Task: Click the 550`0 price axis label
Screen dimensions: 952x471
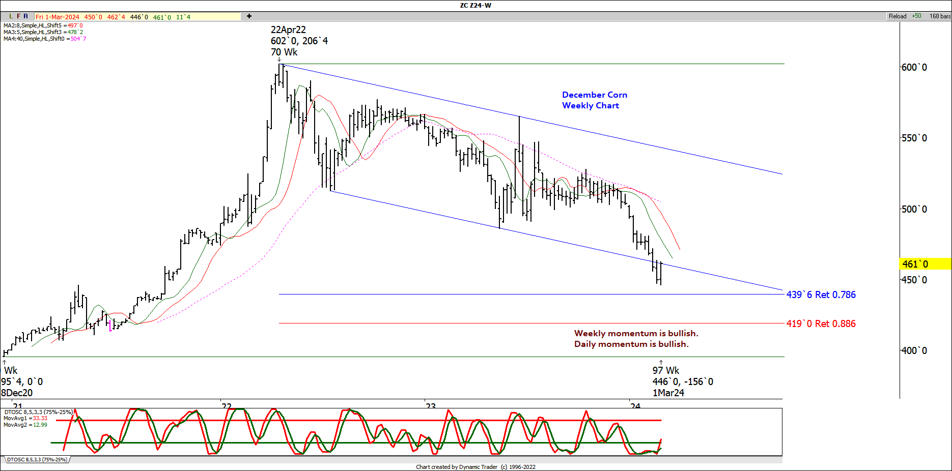Action: (914, 138)
